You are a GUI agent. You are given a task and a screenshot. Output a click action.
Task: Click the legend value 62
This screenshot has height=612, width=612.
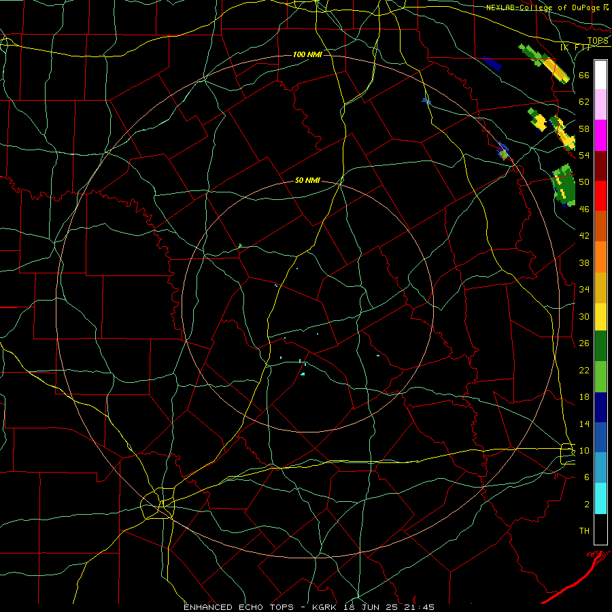click(x=584, y=102)
